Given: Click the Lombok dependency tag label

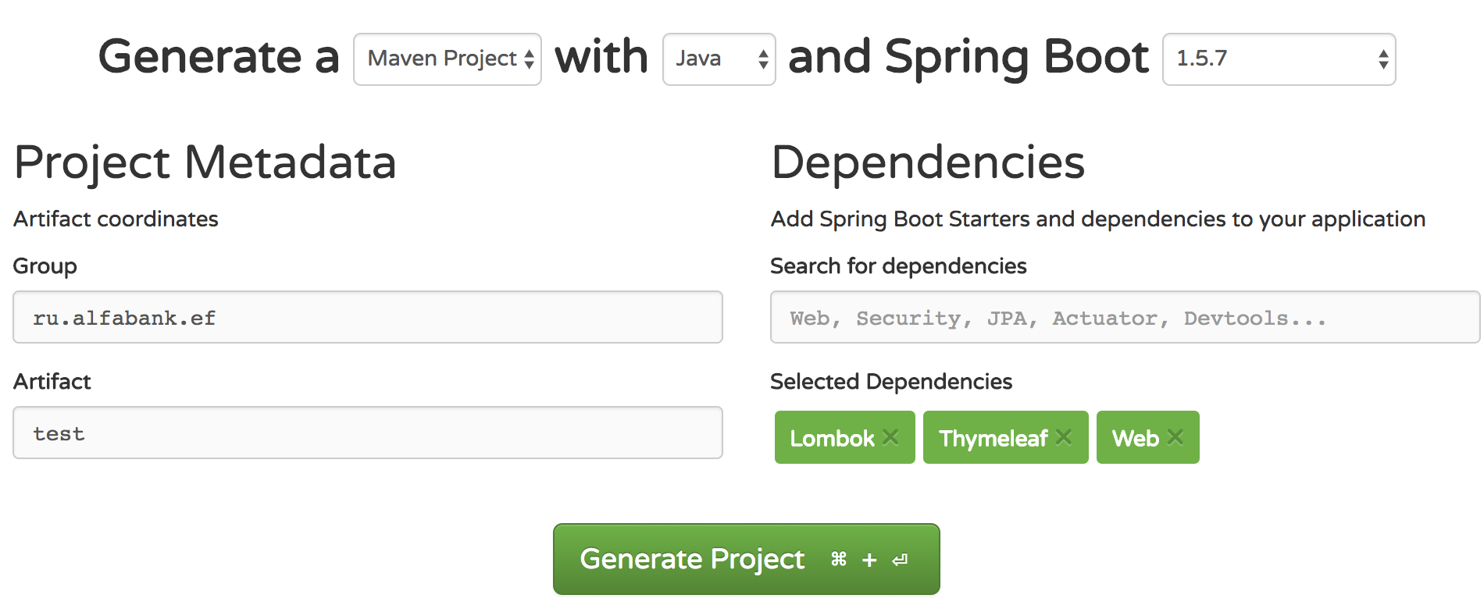Looking at the screenshot, I should click(x=832, y=438).
